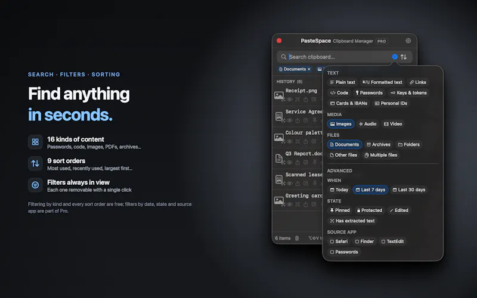Image resolution: width=477 pixels, height=298 pixels.
Task: Enable the Other files filter
Action: [x=343, y=155]
